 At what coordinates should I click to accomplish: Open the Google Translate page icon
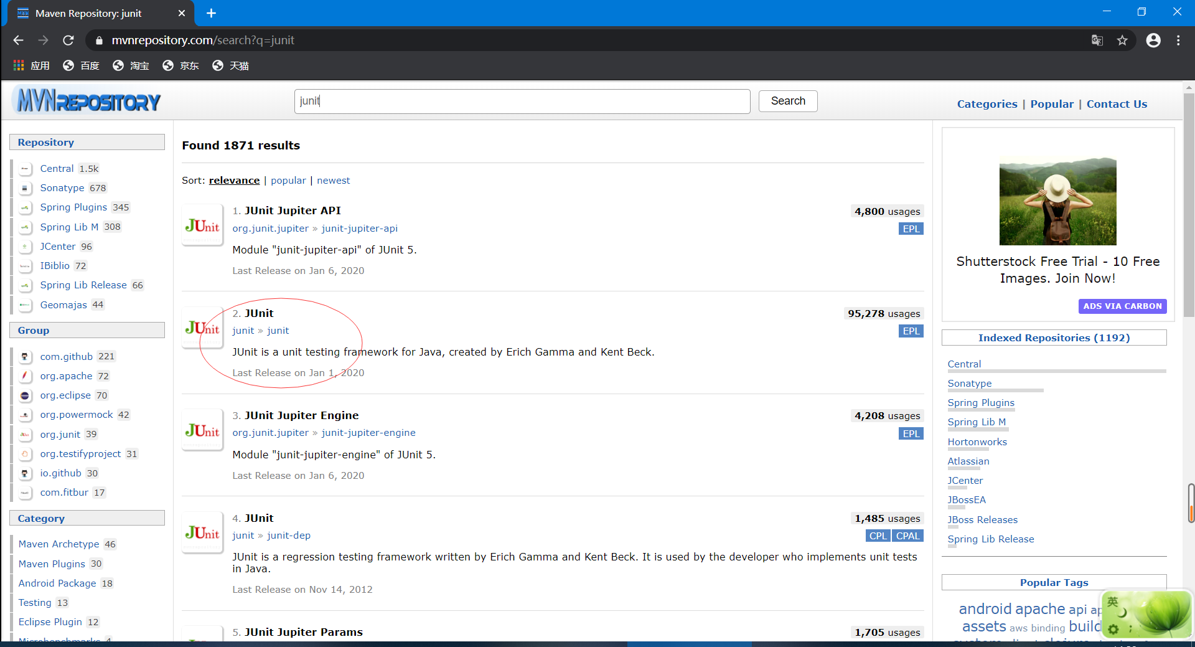coord(1097,40)
